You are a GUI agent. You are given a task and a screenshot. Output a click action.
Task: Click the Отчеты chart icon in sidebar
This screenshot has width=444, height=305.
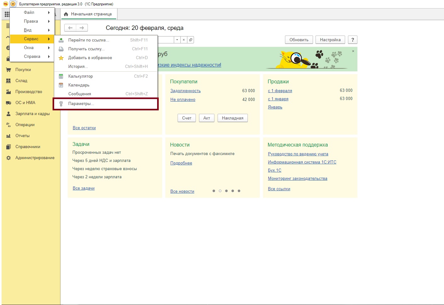coord(9,136)
